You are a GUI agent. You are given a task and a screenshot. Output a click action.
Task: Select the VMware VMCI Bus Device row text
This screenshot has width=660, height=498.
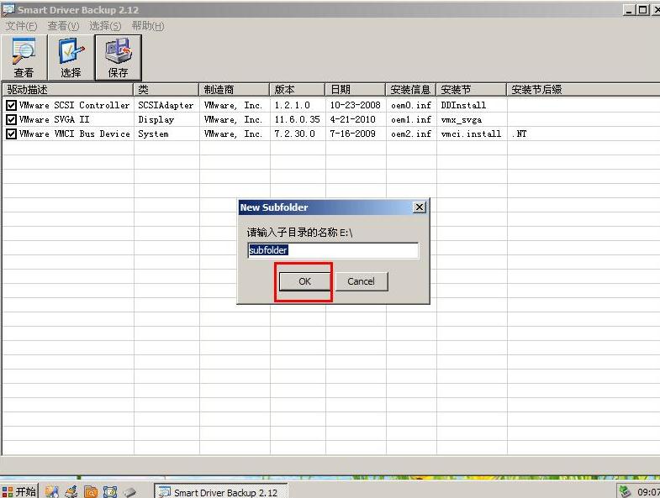(x=75, y=134)
